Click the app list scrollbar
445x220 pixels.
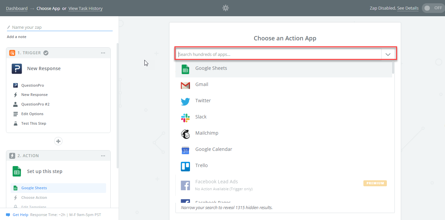pyautogui.click(x=393, y=67)
